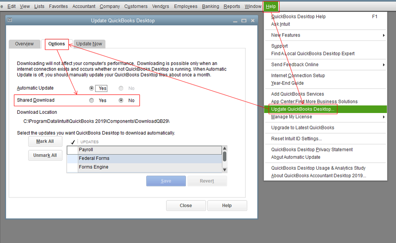
Task: Expand the Send Feedback Online submenu
Action: coord(325,64)
